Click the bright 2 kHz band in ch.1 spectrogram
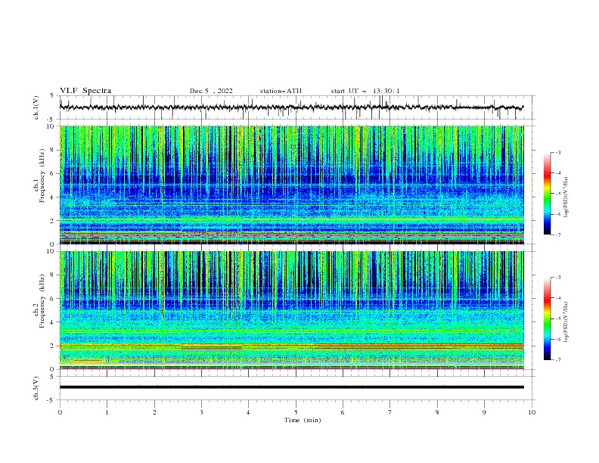The height and width of the screenshot is (463, 599). 291,219
